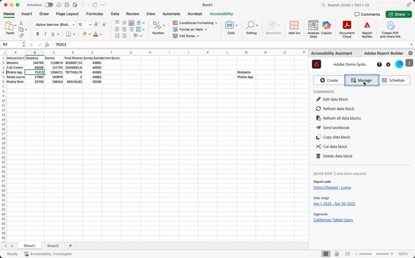This screenshot has height=258, width=415.
Task: Toggle Italic formatting
Action: pos(45,34)
